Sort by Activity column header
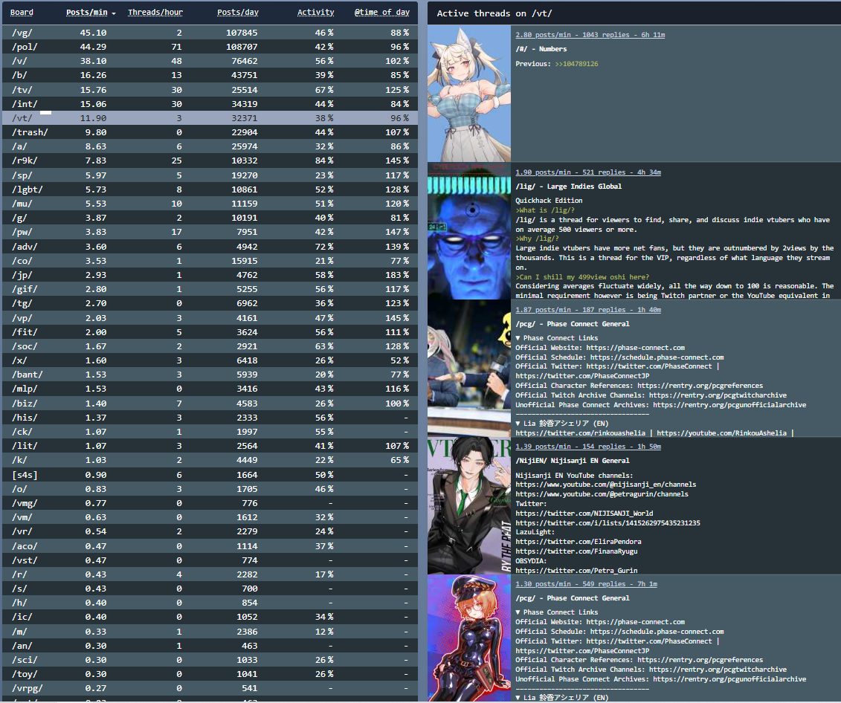The width and height of the screenshot is (841, 703). tap(315, 13)
